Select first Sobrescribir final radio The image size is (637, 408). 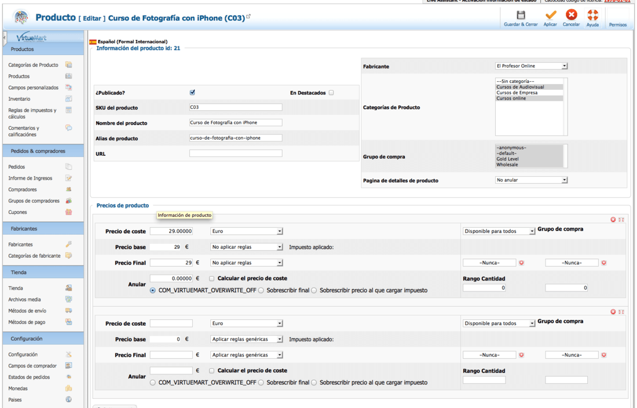click(x=261, y=290)
